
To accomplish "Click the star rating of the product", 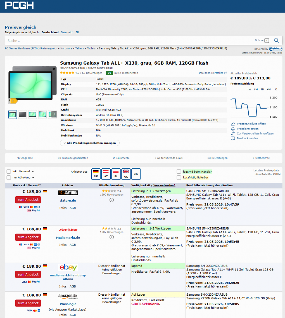I will (x=67, y=73).
